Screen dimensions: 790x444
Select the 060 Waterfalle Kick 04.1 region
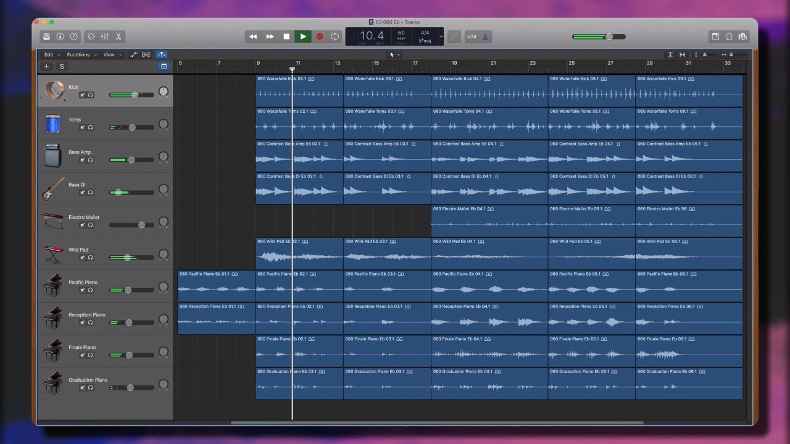point(489,91)
